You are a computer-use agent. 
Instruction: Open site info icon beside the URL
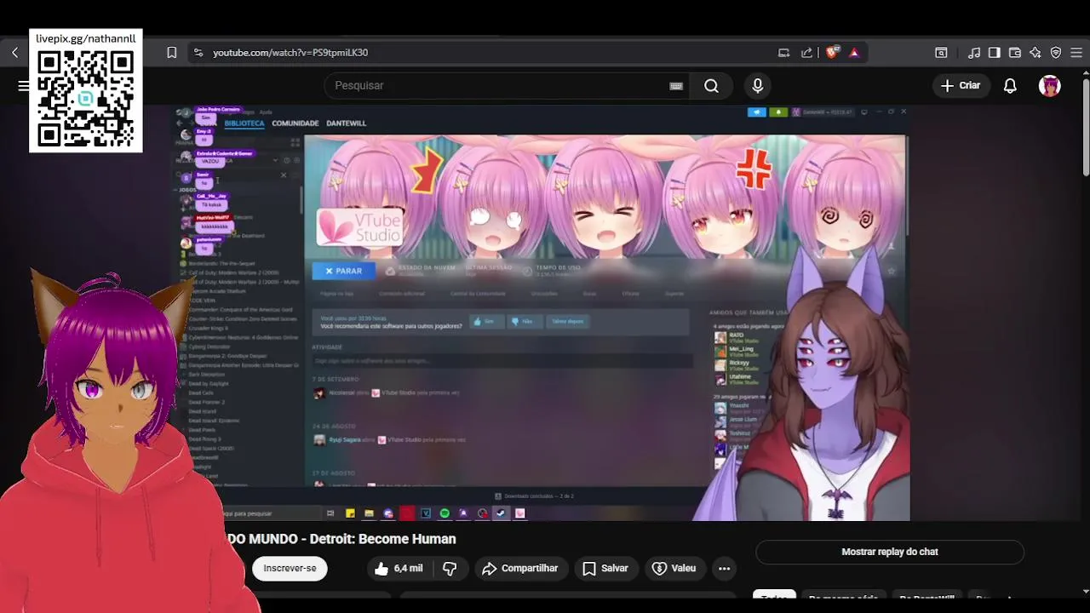tap(198, 53)
